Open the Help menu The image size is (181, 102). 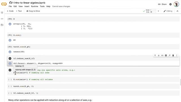(48, 6)
